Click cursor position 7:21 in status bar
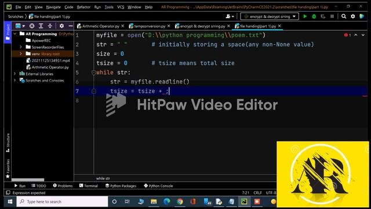Screen dimensions: 371x209 [x=246, y=193]
